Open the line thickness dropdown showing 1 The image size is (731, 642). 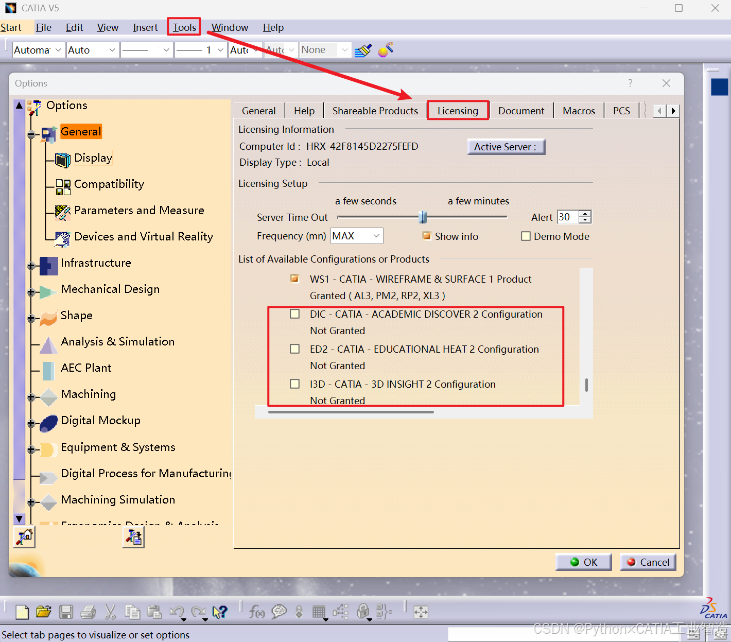(201, 50)
